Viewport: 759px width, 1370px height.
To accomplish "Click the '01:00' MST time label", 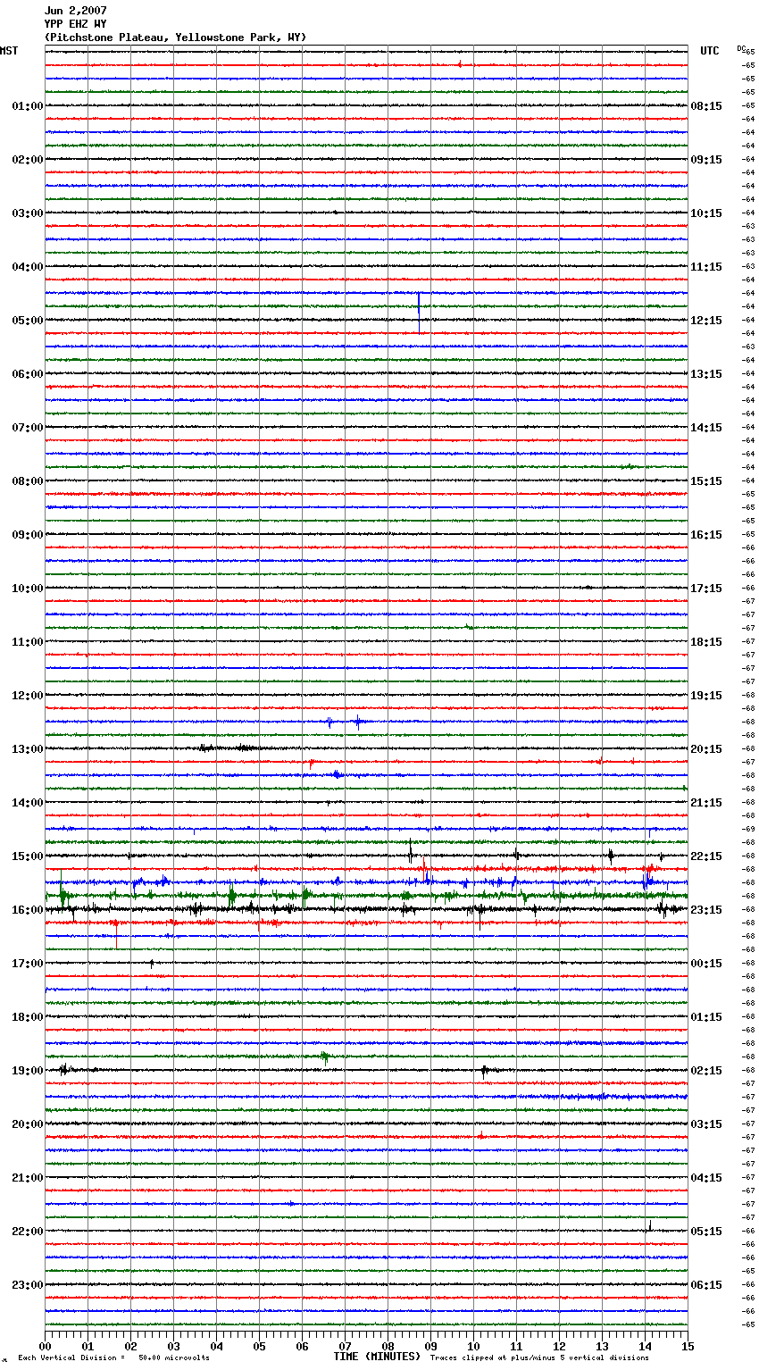I will click(x=28, y=106).
